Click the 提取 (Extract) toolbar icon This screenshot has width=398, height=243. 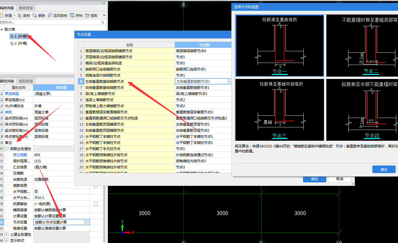[x=87, y=15]
